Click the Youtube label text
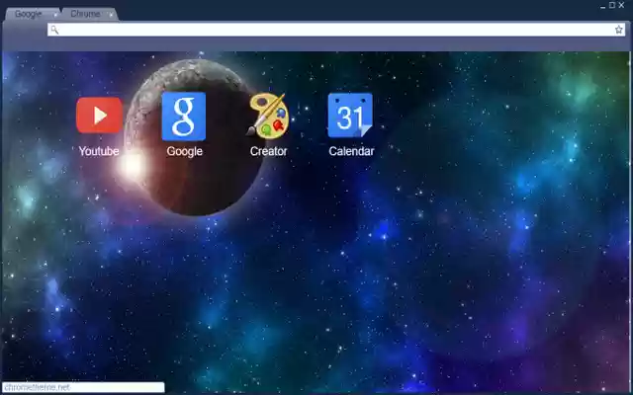633x395 pixels. pos(99,151)
